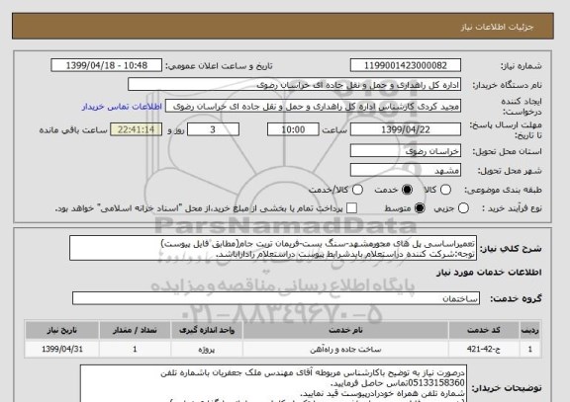Click service code cell ج-42-421
570x402 pixels.
pos(484,350)
